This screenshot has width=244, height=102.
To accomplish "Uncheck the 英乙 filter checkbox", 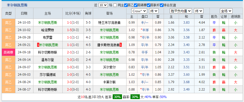I will (126, 5).
